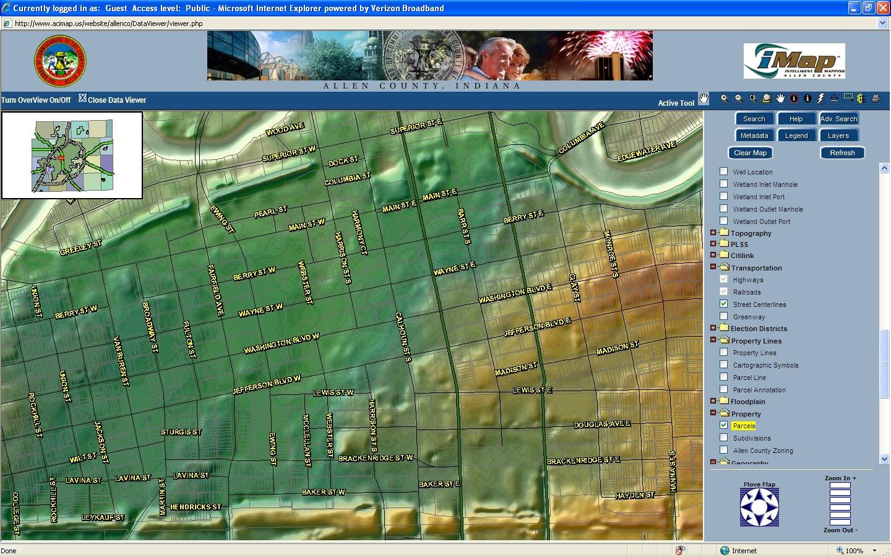Uncheck the Street Centerlines layer
Image resolution: width=891 pixels, height=557 pixels.
(x=723, y=304)
